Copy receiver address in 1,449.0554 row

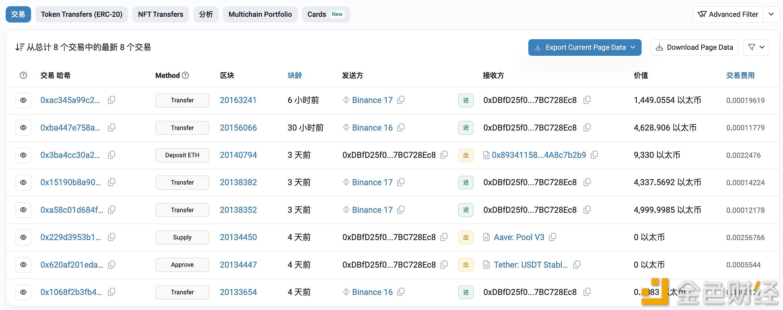coord(587,100)
